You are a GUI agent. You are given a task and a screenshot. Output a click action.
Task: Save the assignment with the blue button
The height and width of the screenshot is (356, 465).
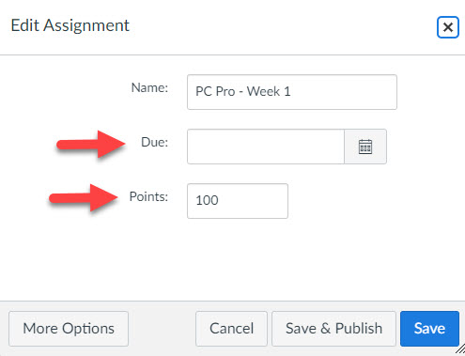click(429, 329)
